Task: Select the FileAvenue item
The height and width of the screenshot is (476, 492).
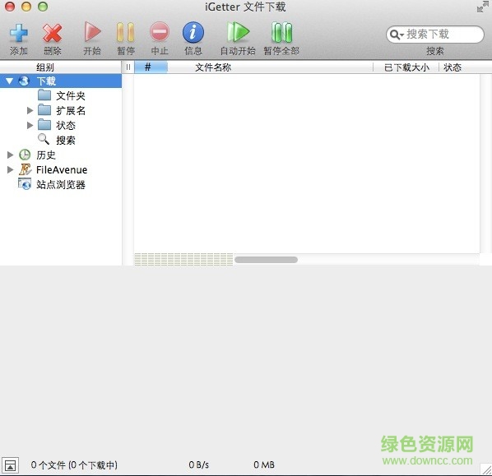Action: coord(53,169)
